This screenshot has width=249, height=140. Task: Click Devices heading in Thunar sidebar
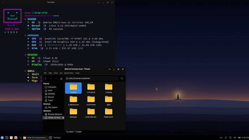(47, 104)
